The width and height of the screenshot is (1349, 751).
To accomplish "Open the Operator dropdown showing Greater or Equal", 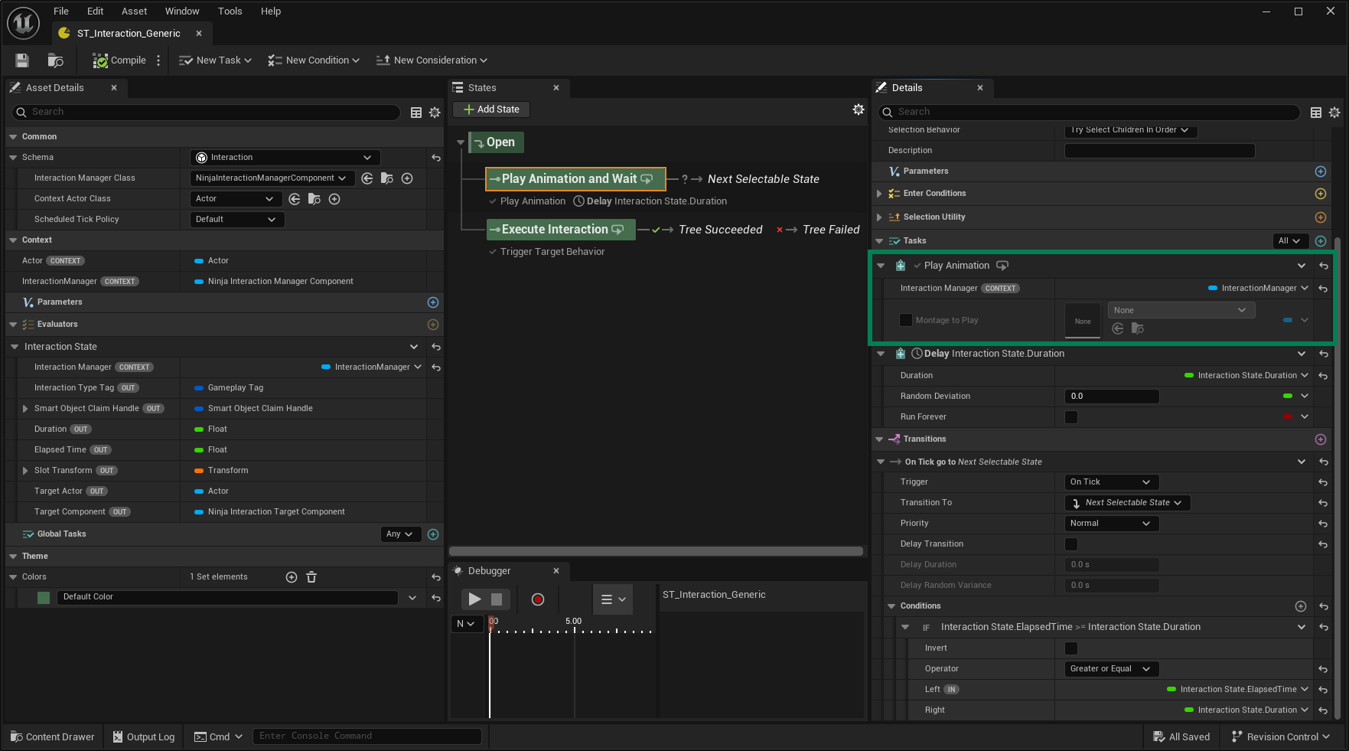I will pyautogui.click(x=1110, y=668).
